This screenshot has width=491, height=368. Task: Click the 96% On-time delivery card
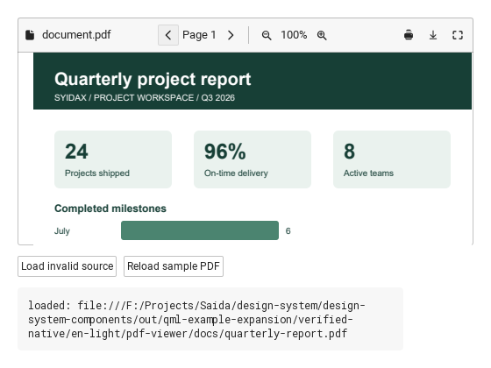(x=253, y=159)
